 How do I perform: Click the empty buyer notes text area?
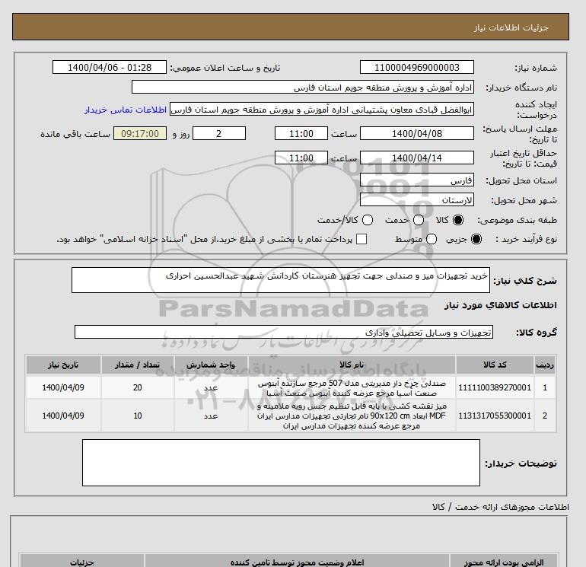281,463
